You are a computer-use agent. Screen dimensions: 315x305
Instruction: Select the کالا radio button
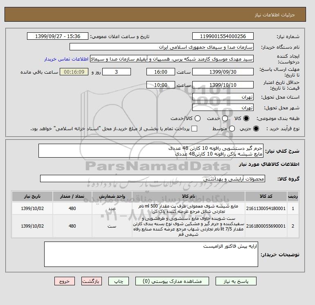(246, 118)
